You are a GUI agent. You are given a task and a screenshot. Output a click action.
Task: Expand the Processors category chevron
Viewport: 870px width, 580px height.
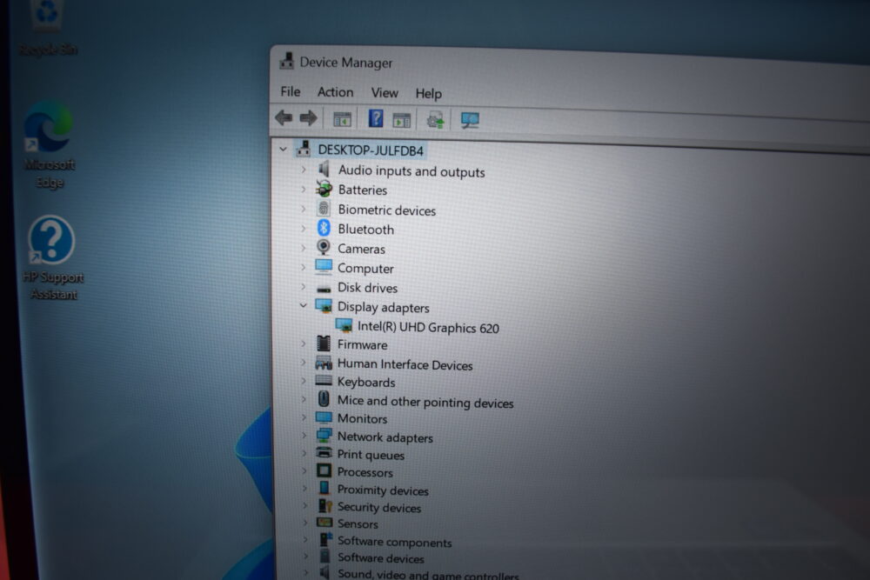(304, 470)
